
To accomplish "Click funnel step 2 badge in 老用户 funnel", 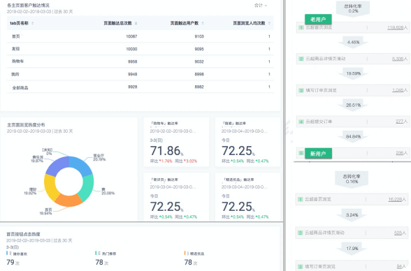I will pyautogui.click(x=301, y=59).
